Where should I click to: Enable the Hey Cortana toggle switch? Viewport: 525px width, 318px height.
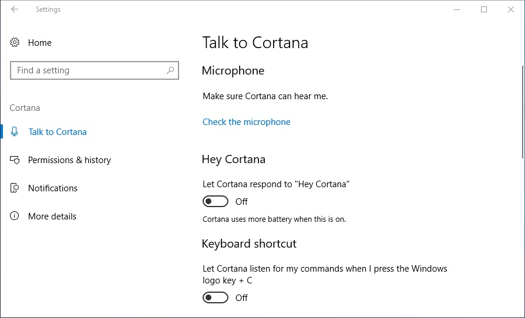click(x=216, y=201)
